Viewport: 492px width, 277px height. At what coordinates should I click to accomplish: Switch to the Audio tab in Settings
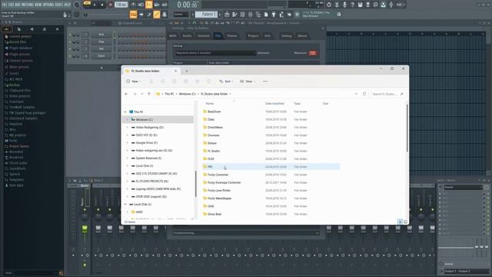[x=187, y=36]
